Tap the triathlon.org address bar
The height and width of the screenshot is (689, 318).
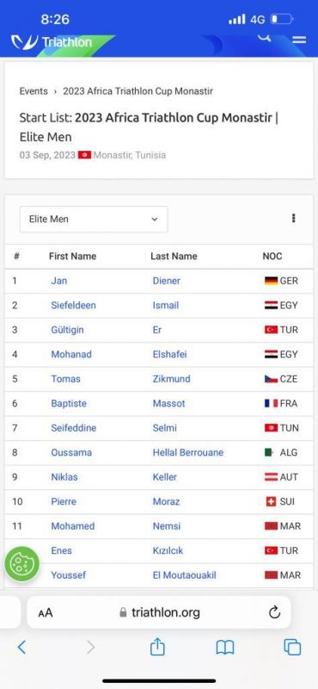(x=159, y=612)
